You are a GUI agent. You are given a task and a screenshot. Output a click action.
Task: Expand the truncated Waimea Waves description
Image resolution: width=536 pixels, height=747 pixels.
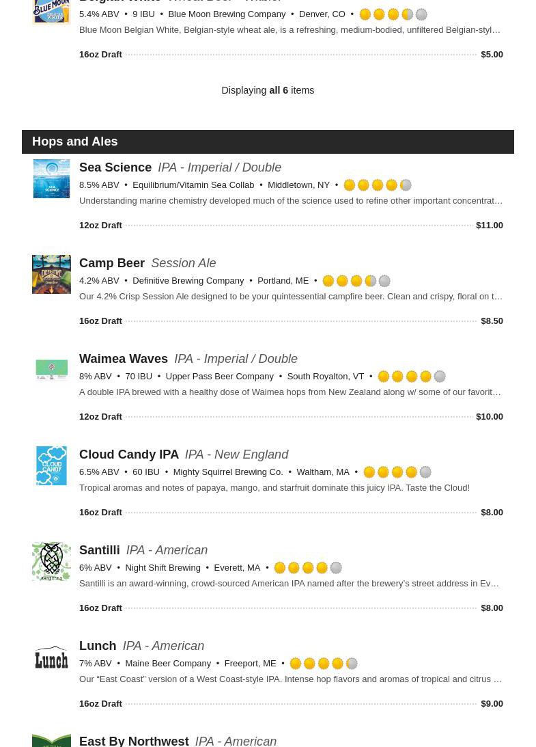pos(290,392)
